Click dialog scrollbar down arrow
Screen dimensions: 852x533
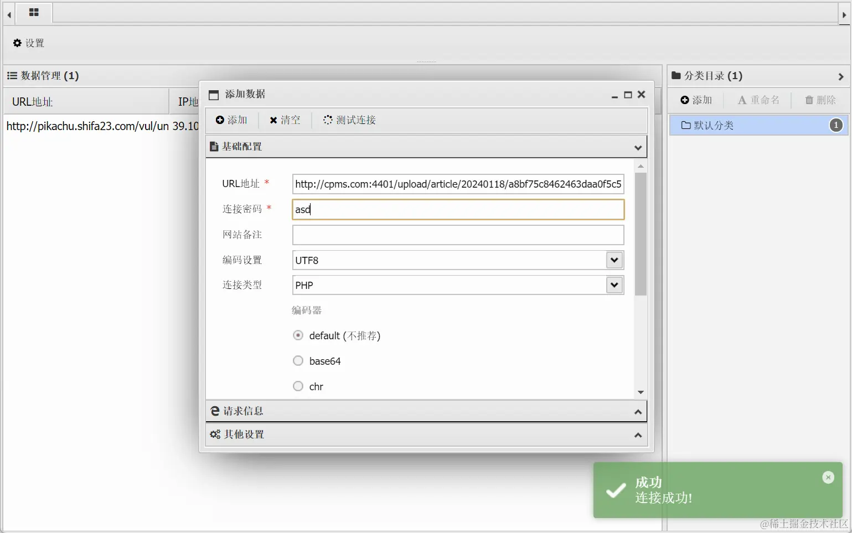pyautogui.click(x=641, y=392)
